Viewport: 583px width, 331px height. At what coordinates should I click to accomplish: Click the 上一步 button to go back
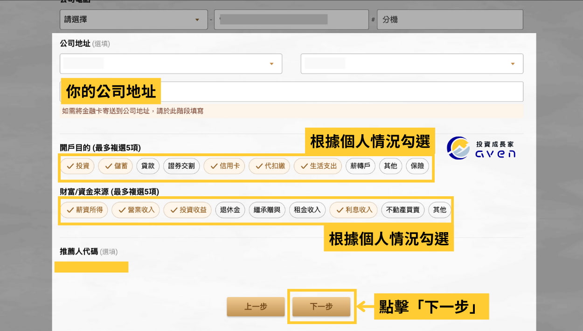click(x=256, y=306)
